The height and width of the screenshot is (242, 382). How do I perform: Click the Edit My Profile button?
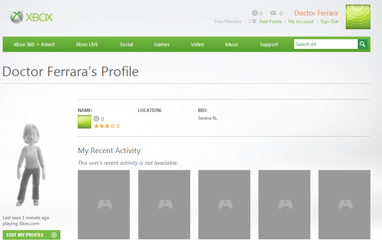tap(32, 235)
